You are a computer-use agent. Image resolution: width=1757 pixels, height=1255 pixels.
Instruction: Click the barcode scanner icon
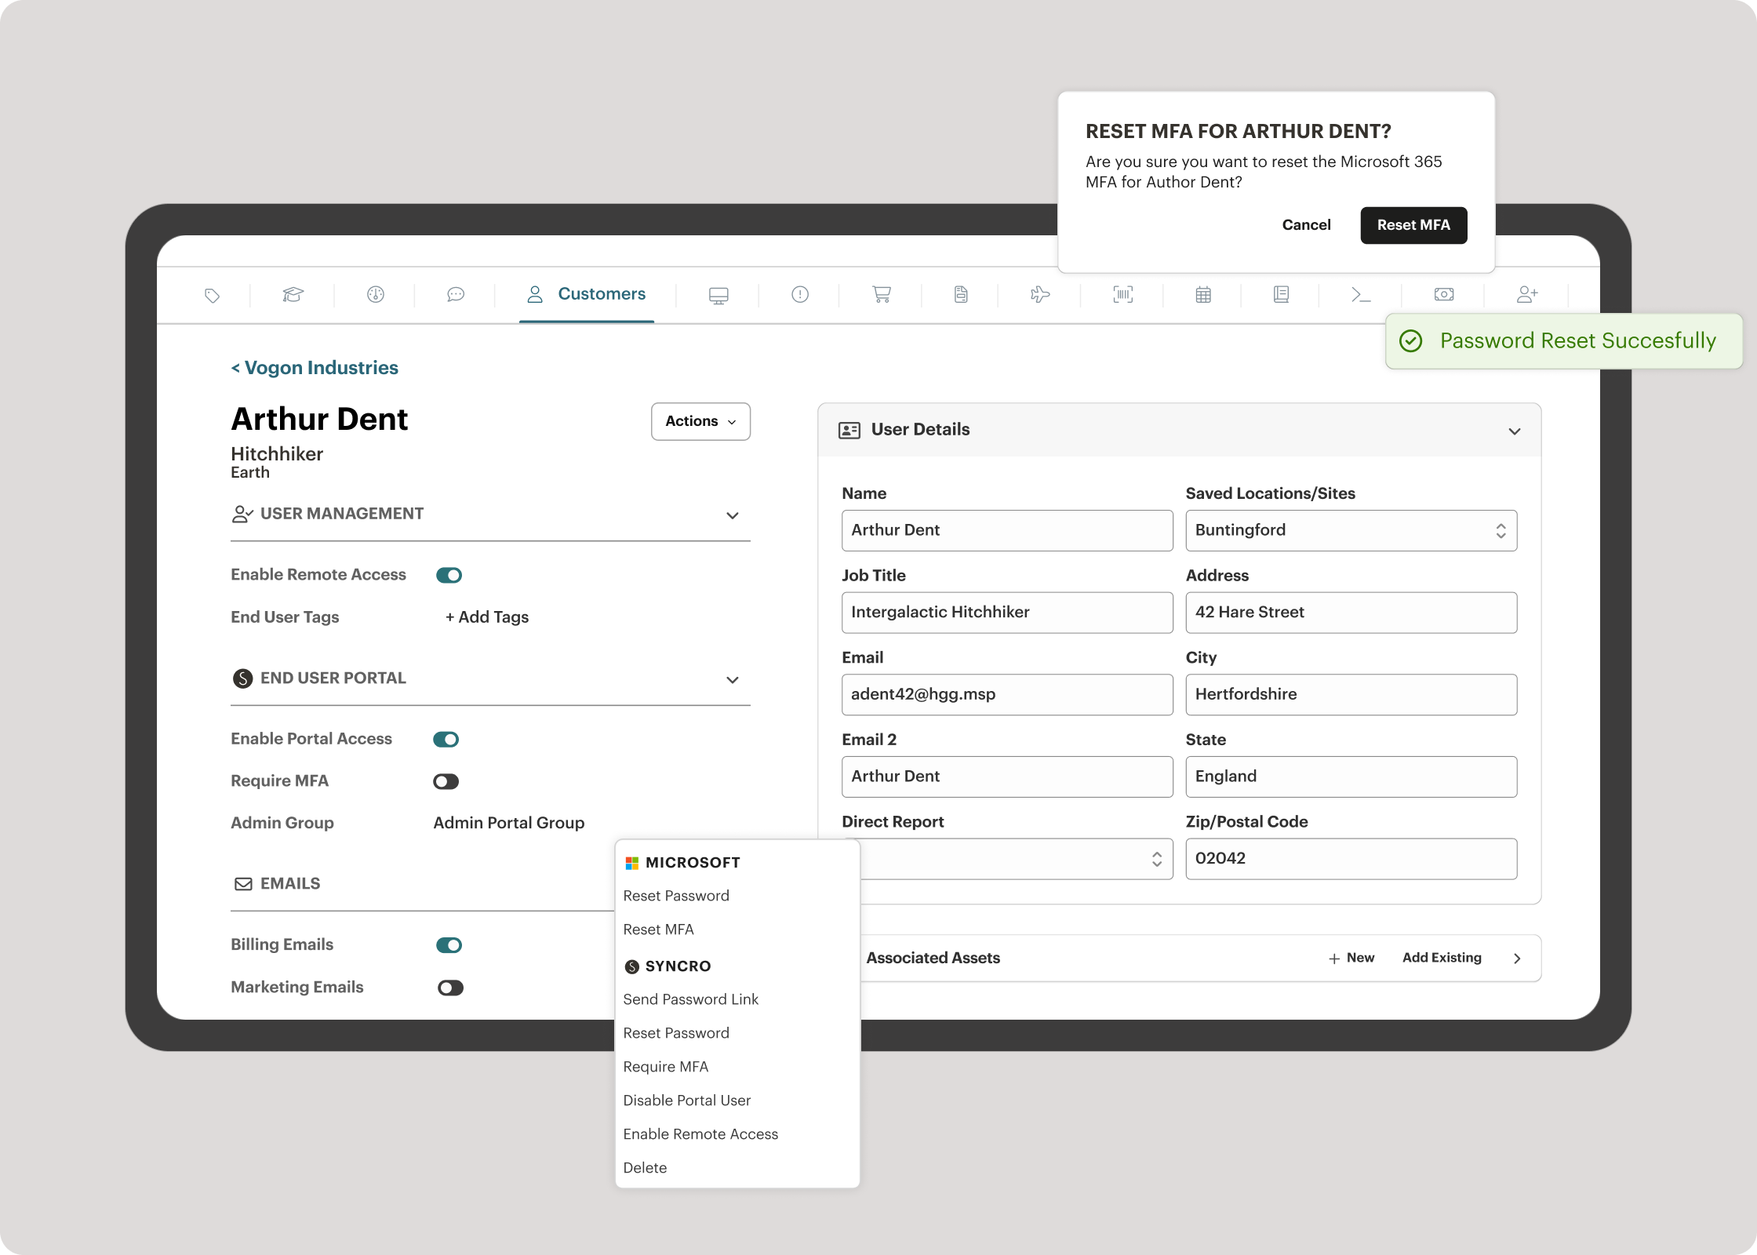click(1122, 295)
